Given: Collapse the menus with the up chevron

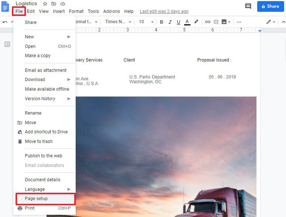Looking at the screenshot, I should tap(283, 22).
